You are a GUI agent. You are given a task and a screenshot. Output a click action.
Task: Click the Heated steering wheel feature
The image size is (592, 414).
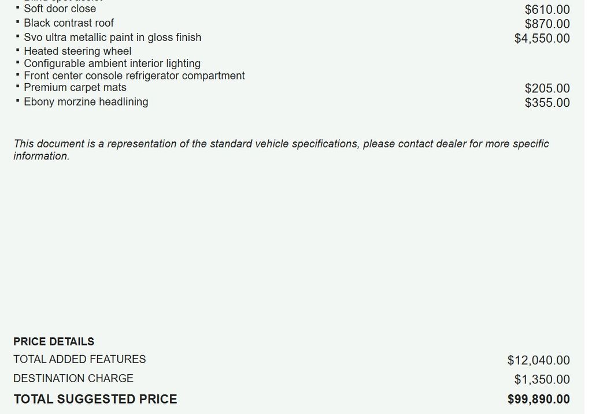click(77, 51)
